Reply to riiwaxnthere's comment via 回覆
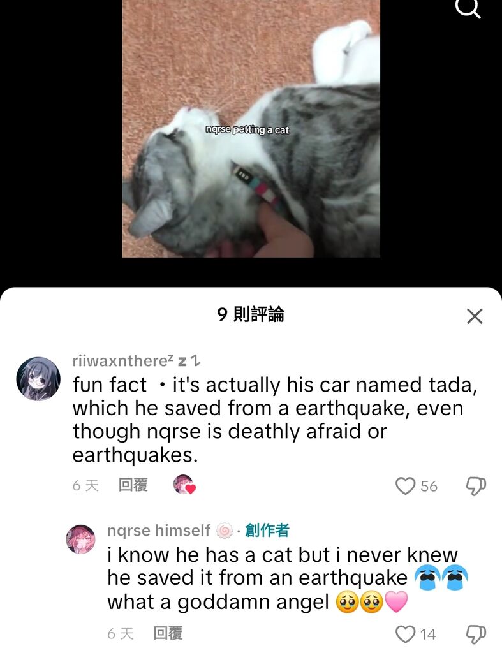The height and width of the screenshot is (653, 502). tap(133, 485)
